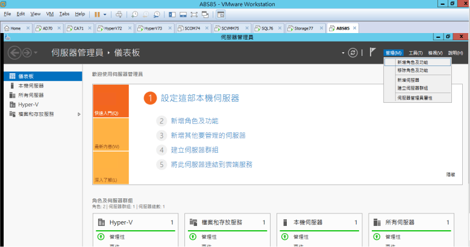The width and height of the screenshot is (470, 247).
Task: Click the Server Manager refresh icon
Action: pos(352,53)
